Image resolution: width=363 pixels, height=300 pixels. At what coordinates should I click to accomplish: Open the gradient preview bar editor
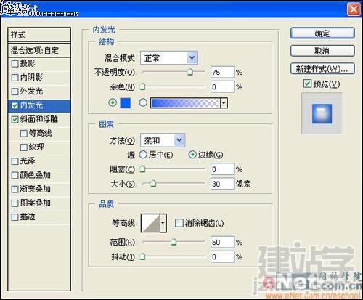click(185, 103)
